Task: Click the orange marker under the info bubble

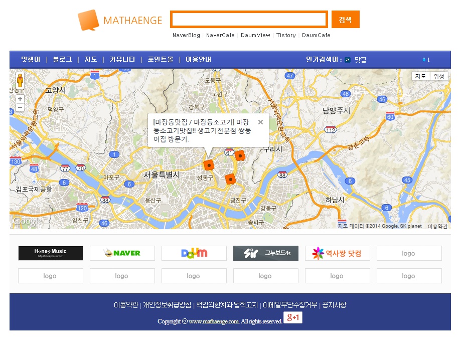Action: coord(209,165)
